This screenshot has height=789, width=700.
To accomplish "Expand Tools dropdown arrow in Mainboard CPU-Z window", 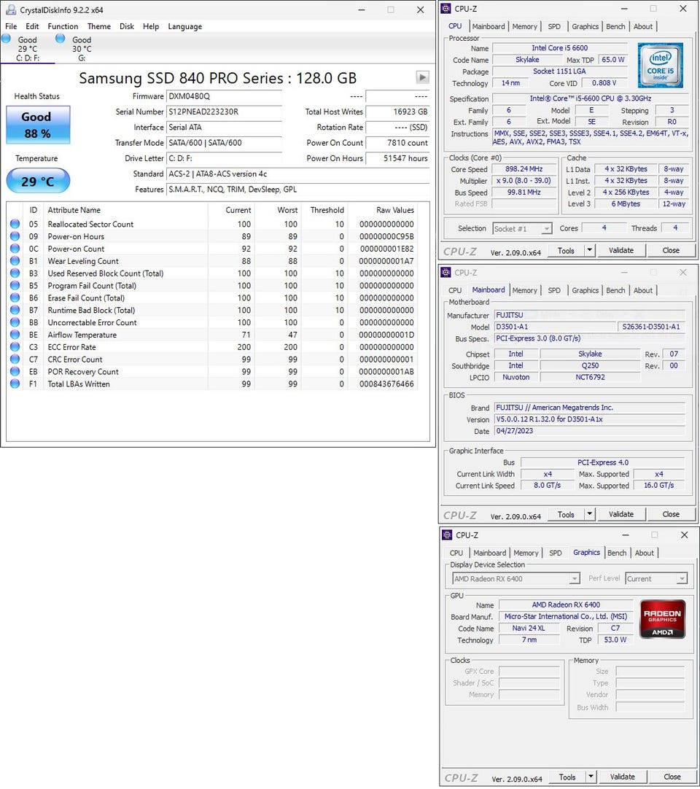I will [x=589, y=514].
